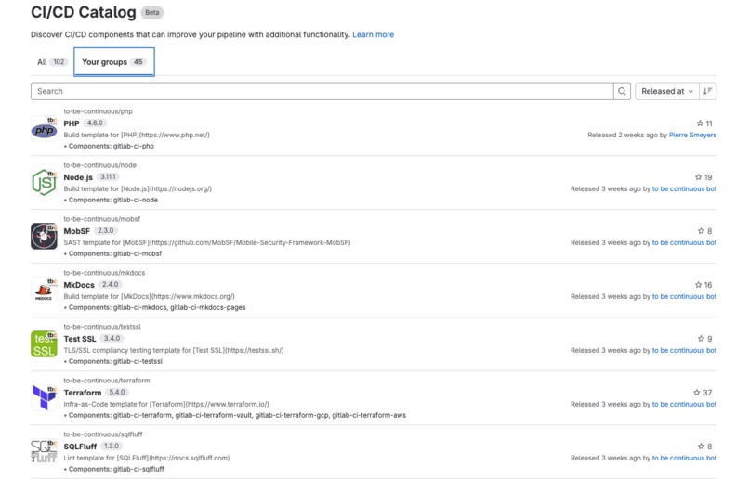The image size is (749, 479).
Task: Open bot author link on Node.js row
Action: pos(684,189)
